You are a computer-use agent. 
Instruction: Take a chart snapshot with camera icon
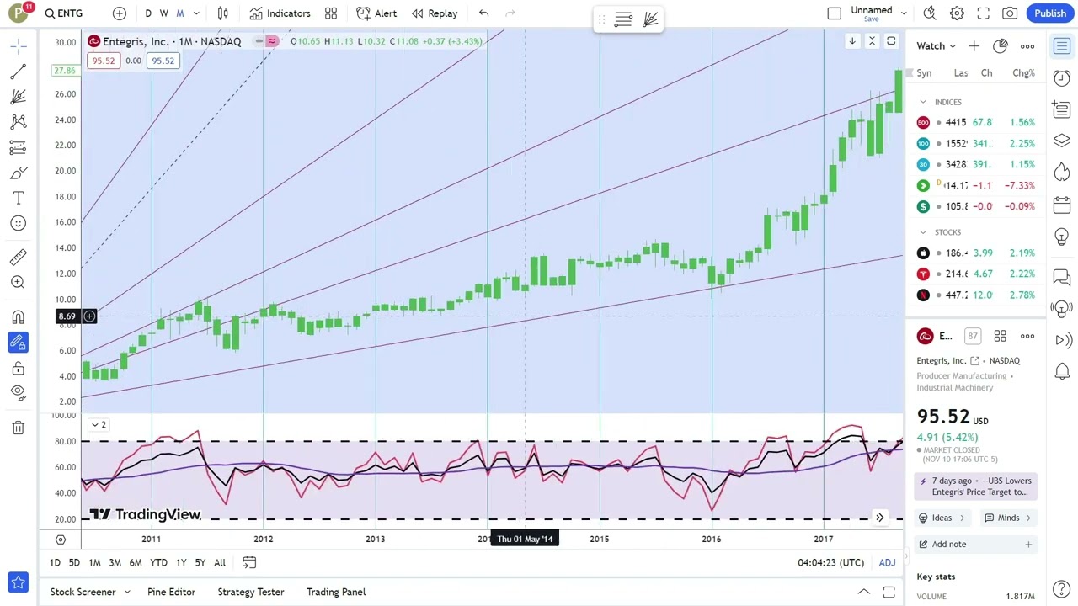coord(1010,13)
